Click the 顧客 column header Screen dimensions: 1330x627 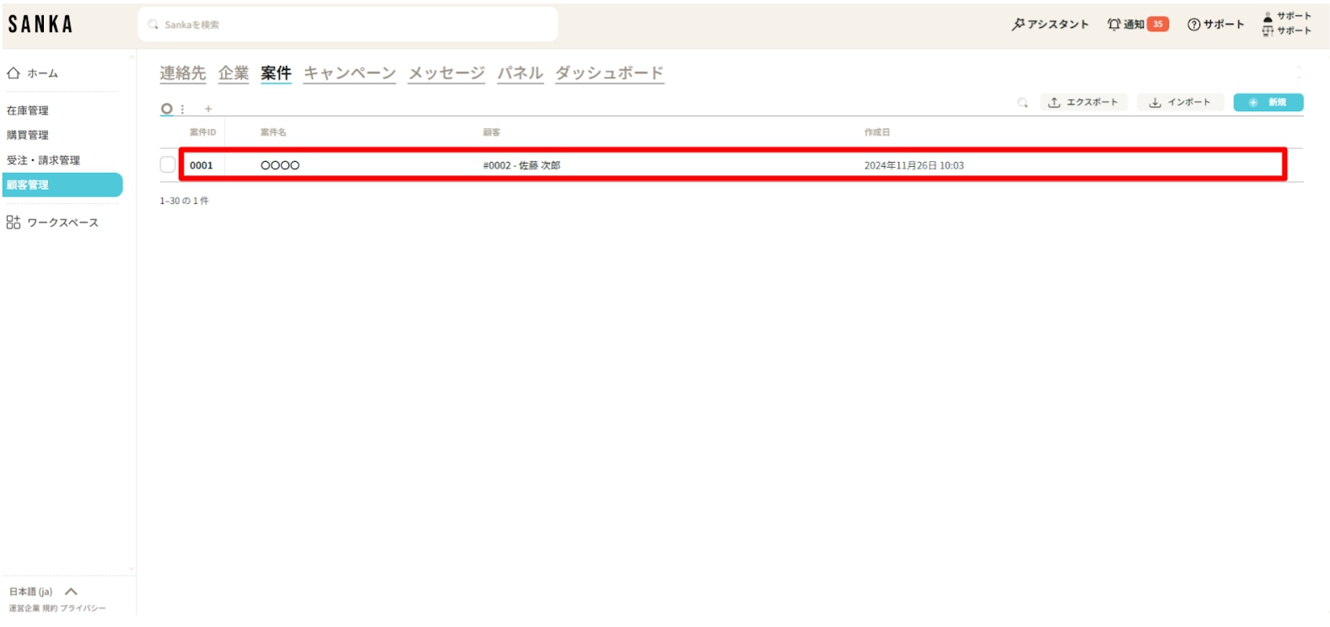pyautogui.click(x=492, y=132)
